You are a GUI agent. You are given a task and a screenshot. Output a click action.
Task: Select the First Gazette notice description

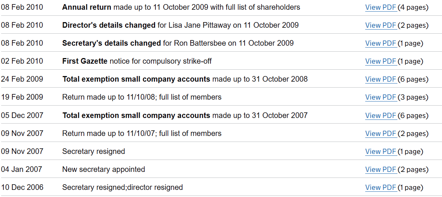pos(137,61)
